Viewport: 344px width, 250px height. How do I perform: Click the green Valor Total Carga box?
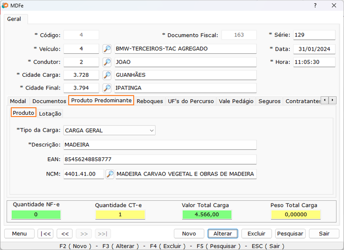point(207,214)
